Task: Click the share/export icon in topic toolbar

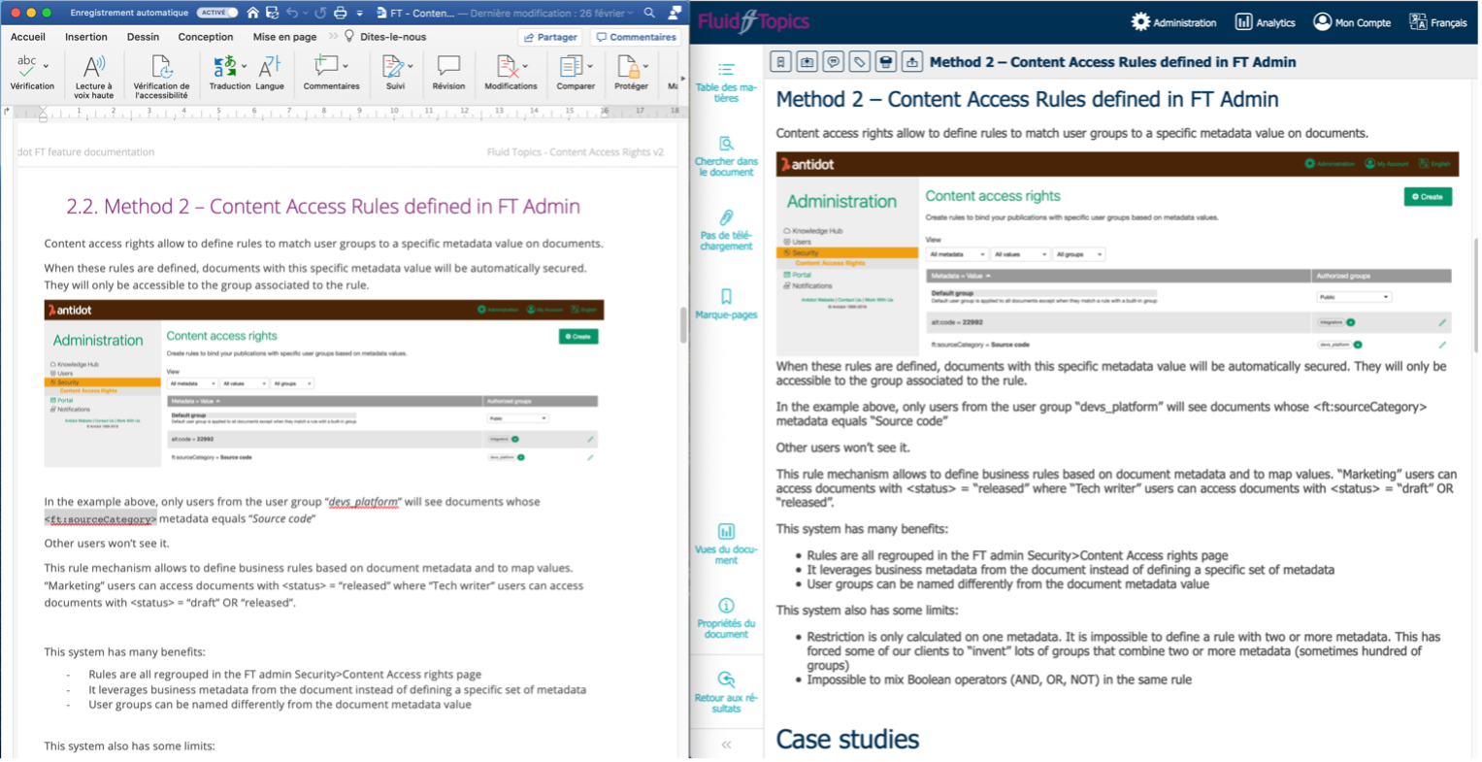Action: [911, 62]
